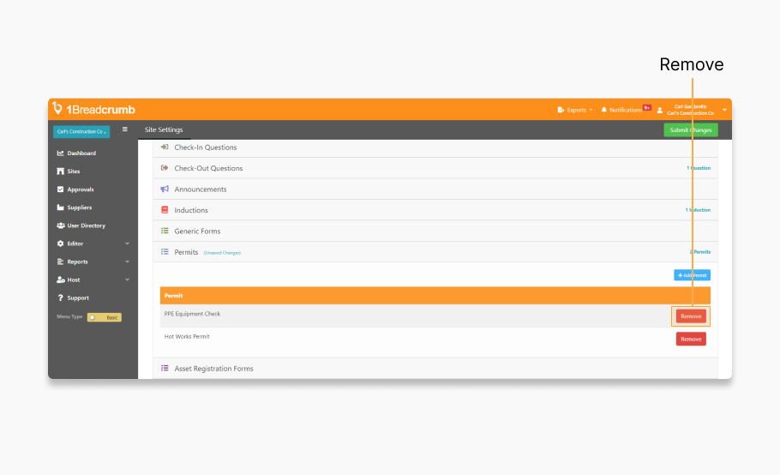Remove the Hot Works Permit
The width and height of the screenshot is (780, 475).
tap(691, 340)
